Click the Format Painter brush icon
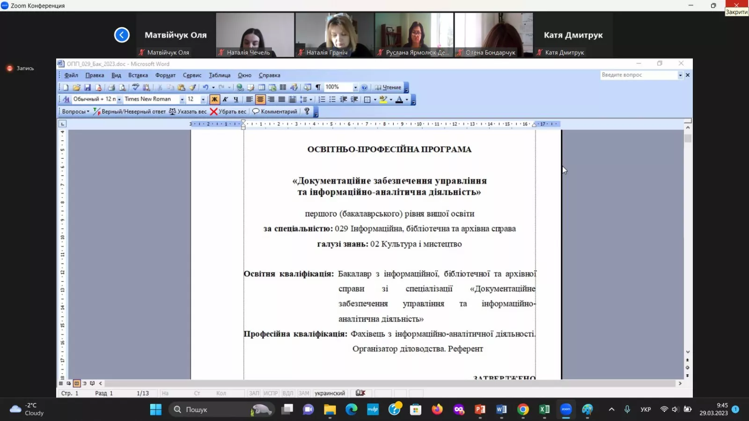Screen dimensions: 749x421 [x=192, y=87]
